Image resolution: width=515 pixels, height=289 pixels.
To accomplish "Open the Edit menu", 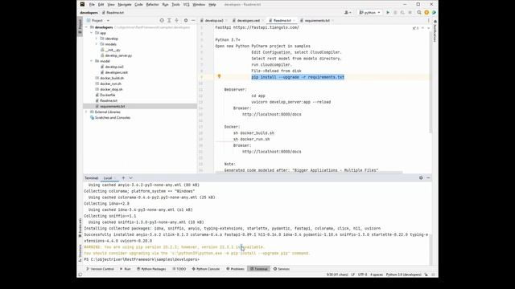I will click(101, 5).
